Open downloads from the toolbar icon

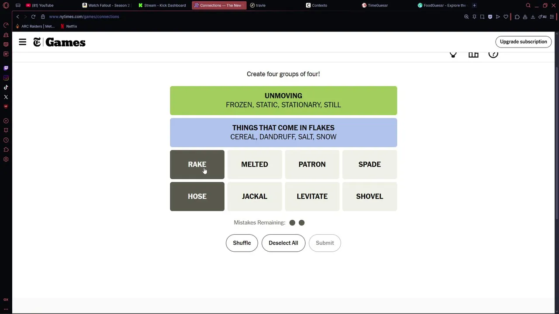click(x=533, y=17)
